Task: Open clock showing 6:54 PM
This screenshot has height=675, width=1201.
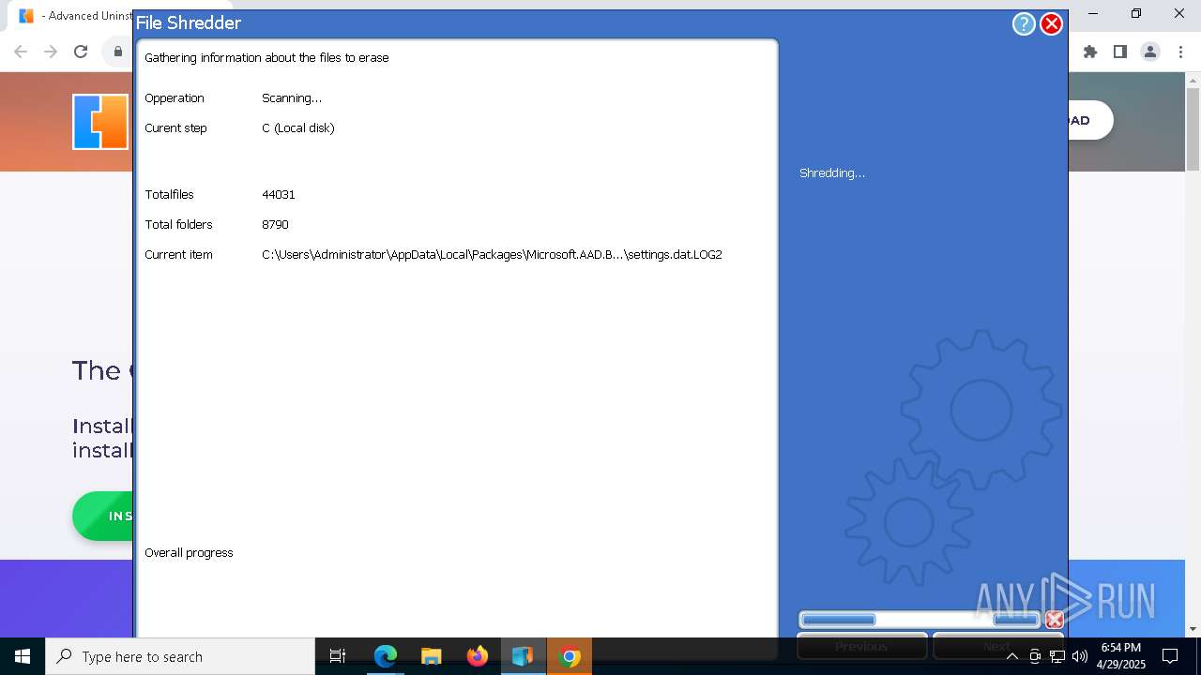Action: coord(1121,656)
